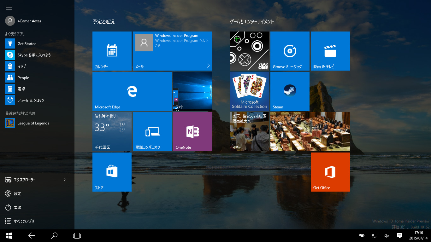Click the Get Office tile
Image resolution: width=431 pixels, height=242 pixels.
pos(330,172)
